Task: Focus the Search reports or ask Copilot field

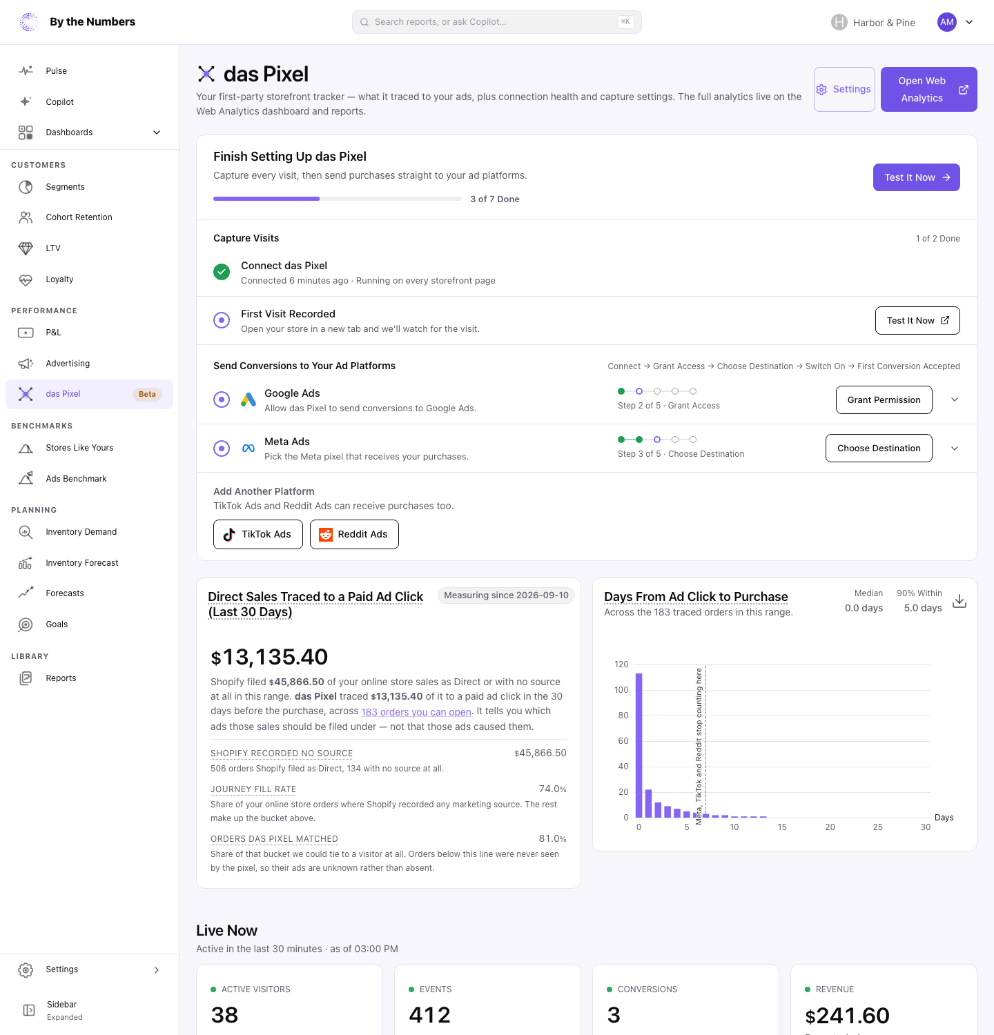Action: [497, 22]
